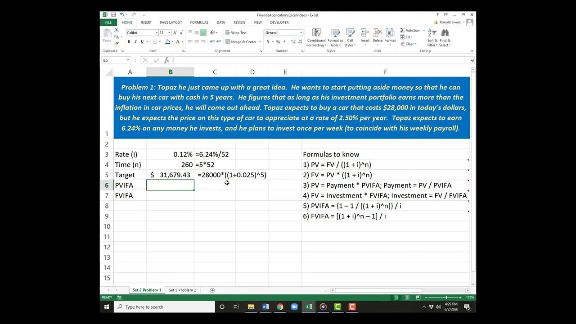This screenshot has width=576, height=324.
Task: Expand the Borders dropdown arrow
Action: point(159,42)
